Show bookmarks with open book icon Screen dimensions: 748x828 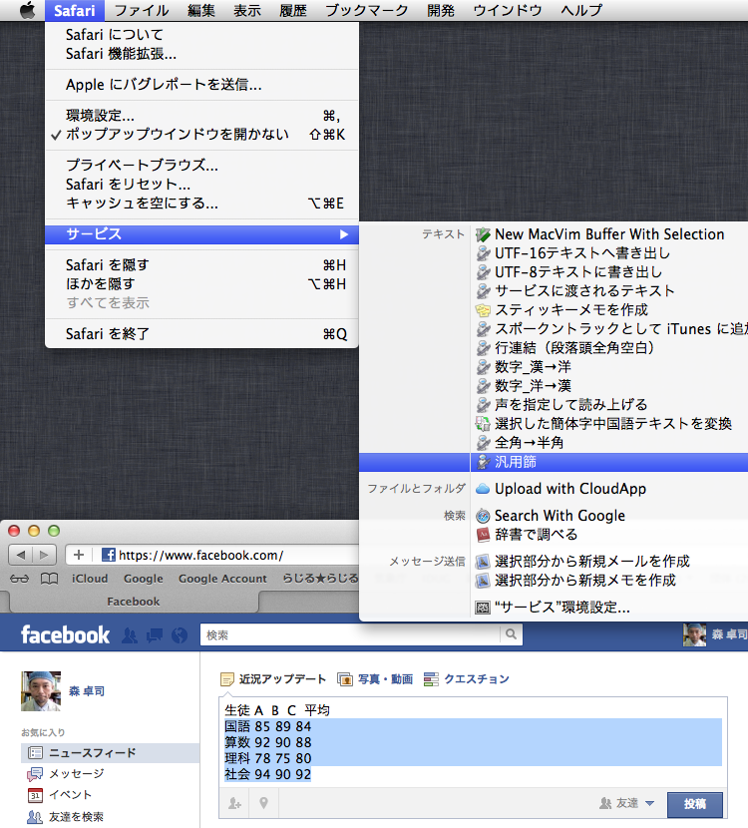click(x=50, y=579)
